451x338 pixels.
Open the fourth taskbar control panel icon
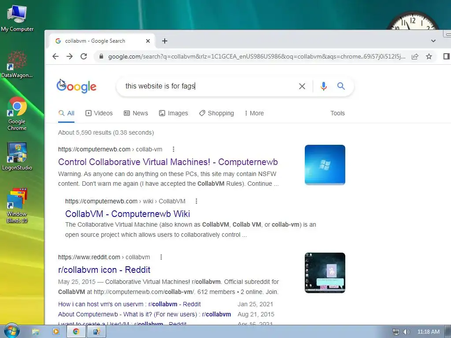click(x=96, y=332)
